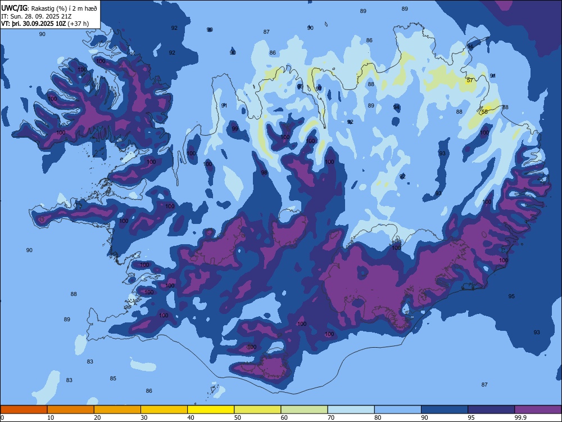Click the orange 10–20 legend swatch
Image resolution: width=562 pixels, height=422 pixels.
click(71, 410)
